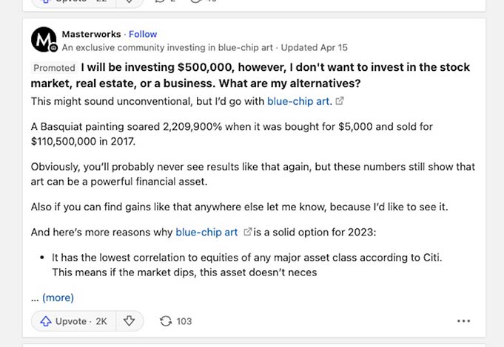Open the three-dot more options menu
This screenshot has width=504, height=347.
click(x=463, y=321)
